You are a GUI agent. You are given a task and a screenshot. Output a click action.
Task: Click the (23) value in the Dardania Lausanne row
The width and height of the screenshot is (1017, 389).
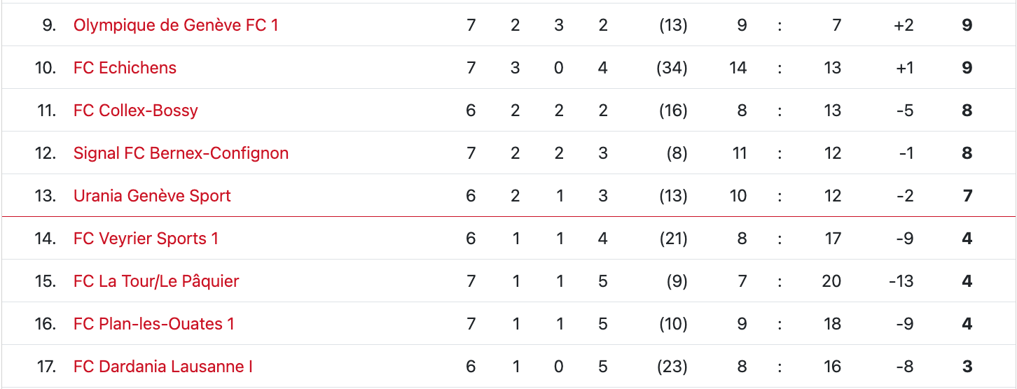(x=672, y=367)
